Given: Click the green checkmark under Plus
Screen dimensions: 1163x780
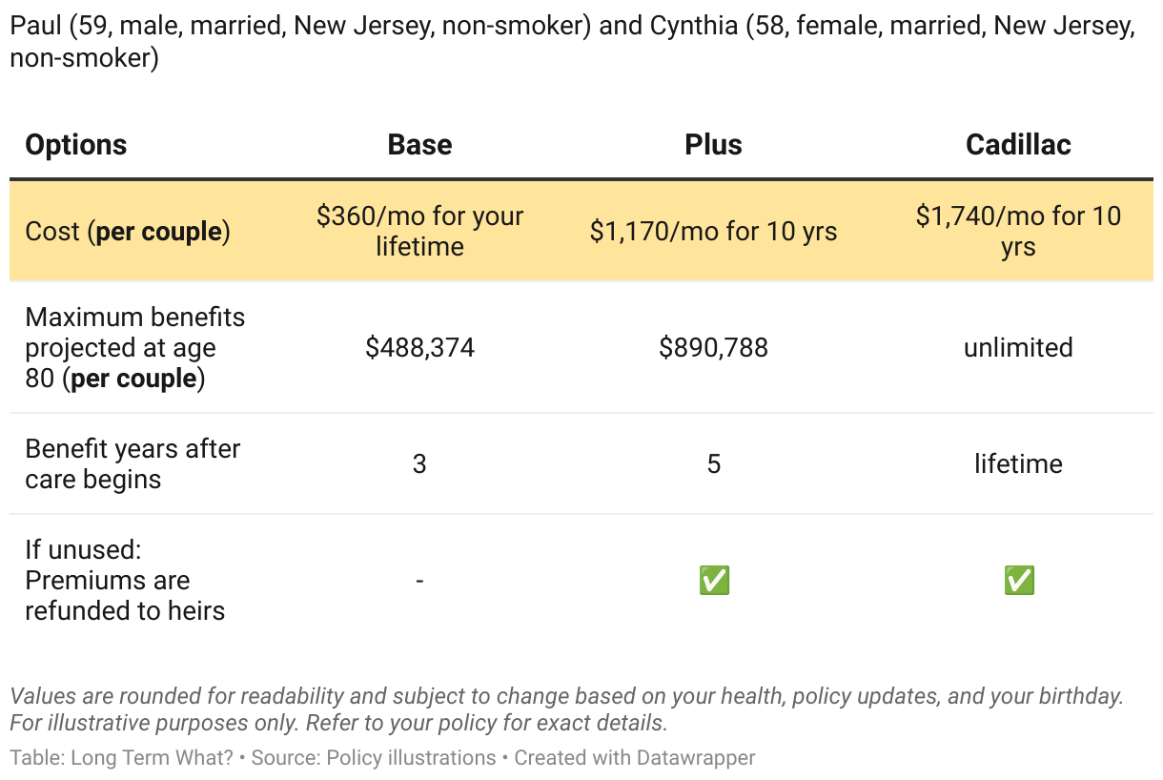Looking at the screenshot, I should tap(714, 580).
